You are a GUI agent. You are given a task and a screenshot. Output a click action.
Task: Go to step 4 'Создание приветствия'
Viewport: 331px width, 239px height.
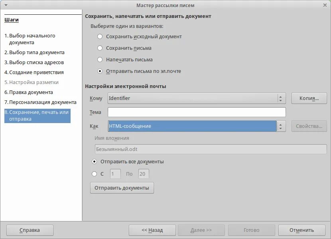34,72
